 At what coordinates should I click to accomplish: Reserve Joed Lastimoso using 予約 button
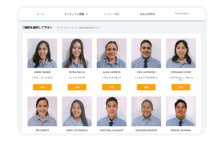(146, 87)
